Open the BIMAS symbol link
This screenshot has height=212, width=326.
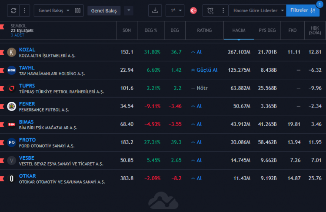click(26, 122)
